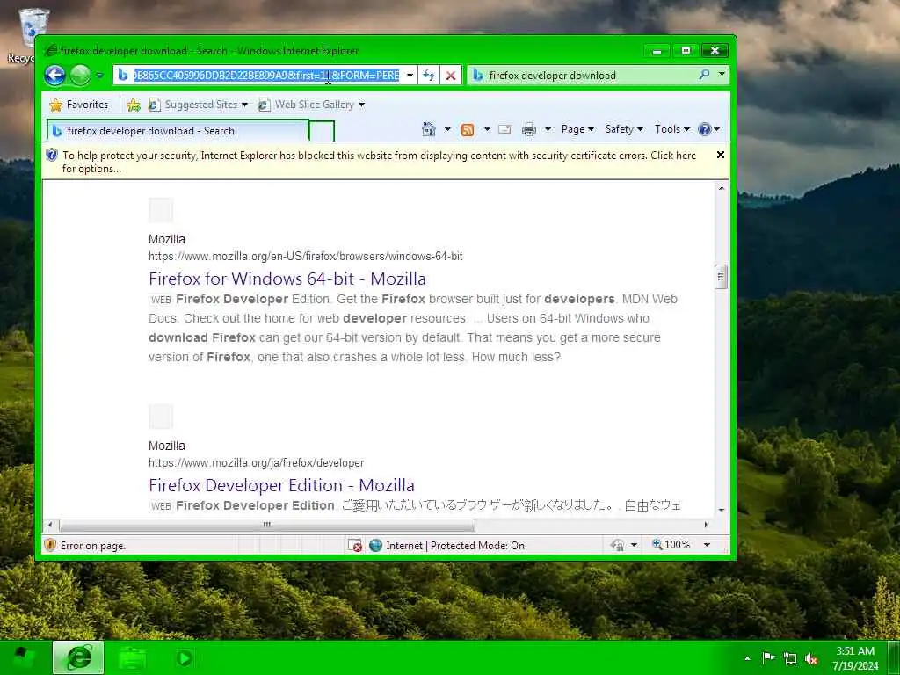Click the blocked content status icon

coord(355,545)
